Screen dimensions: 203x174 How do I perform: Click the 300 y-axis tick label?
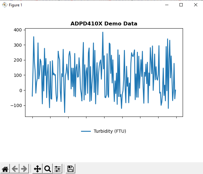[17, 45]
